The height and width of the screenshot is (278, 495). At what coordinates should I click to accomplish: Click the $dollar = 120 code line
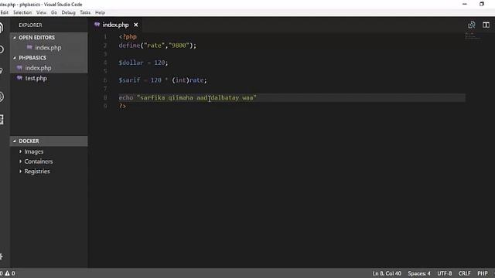pos(143,63)
